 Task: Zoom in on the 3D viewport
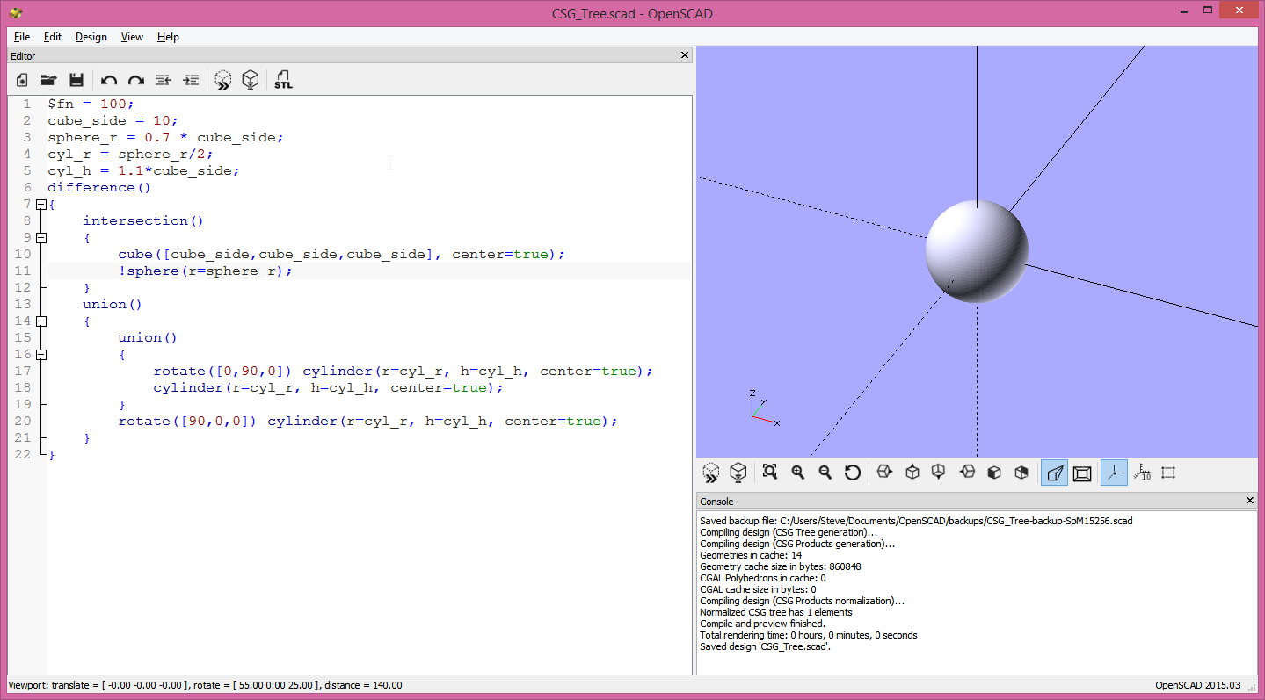click(x=796, y=472)
